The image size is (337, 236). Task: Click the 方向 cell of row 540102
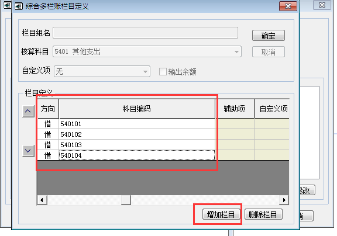click(48, 134)
